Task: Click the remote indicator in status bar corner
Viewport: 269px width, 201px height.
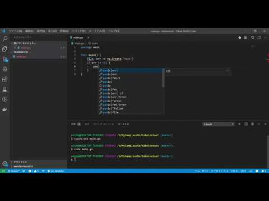Action: point(3,171)
